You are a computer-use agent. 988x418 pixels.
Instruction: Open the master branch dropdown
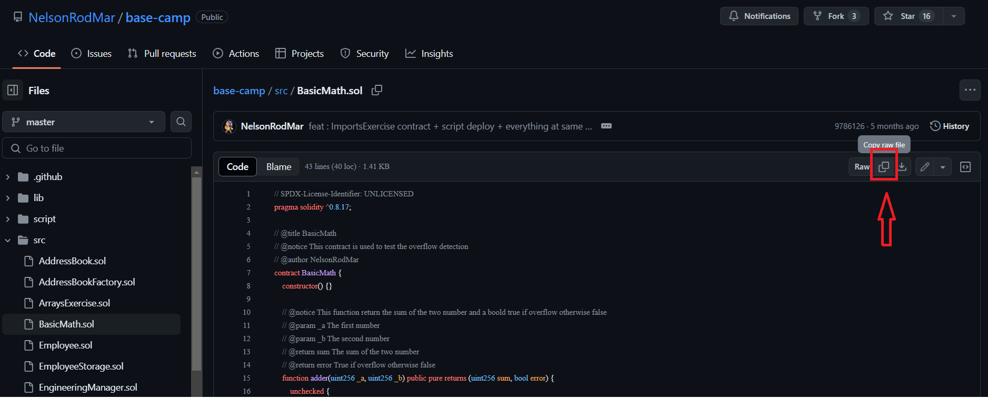(x=84, y=122)
